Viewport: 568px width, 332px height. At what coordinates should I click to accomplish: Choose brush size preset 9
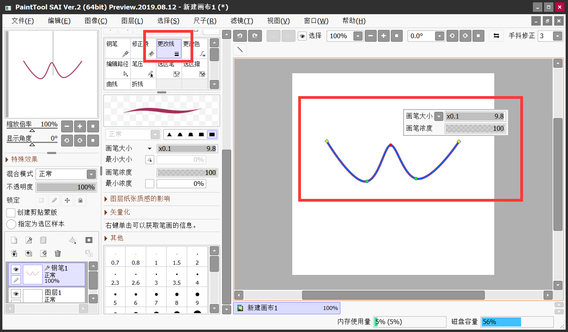(x=197, y=298)
